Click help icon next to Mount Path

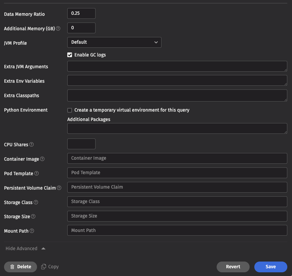pos(32,231)
